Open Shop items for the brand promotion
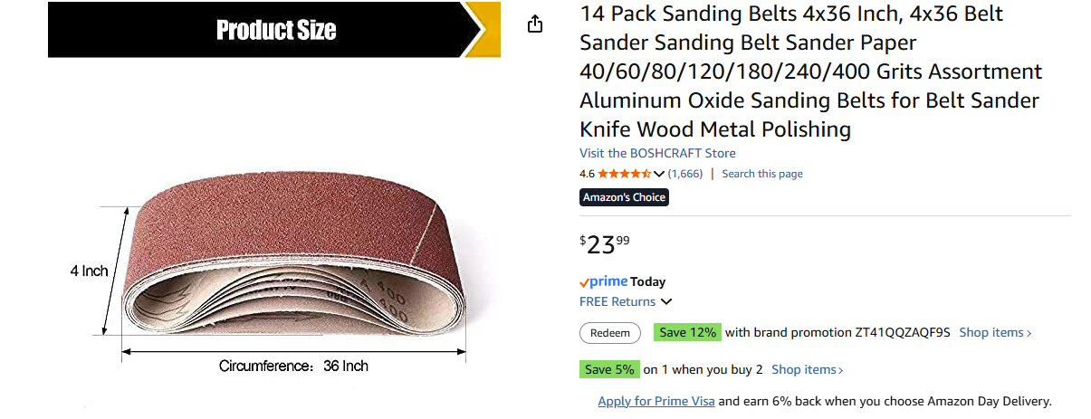 point(995,332)
